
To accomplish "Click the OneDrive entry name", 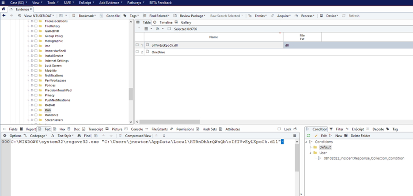I will pyautogui.click(x=158, y=52).
